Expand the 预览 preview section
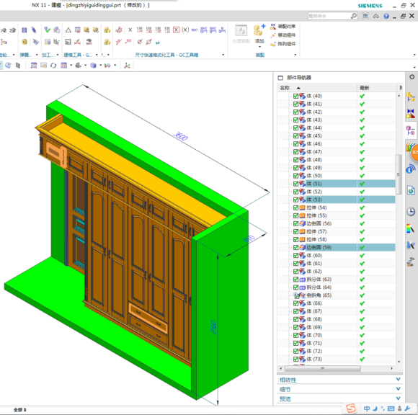The height and width of the screenshot is (415, 418). coord(339,398)
